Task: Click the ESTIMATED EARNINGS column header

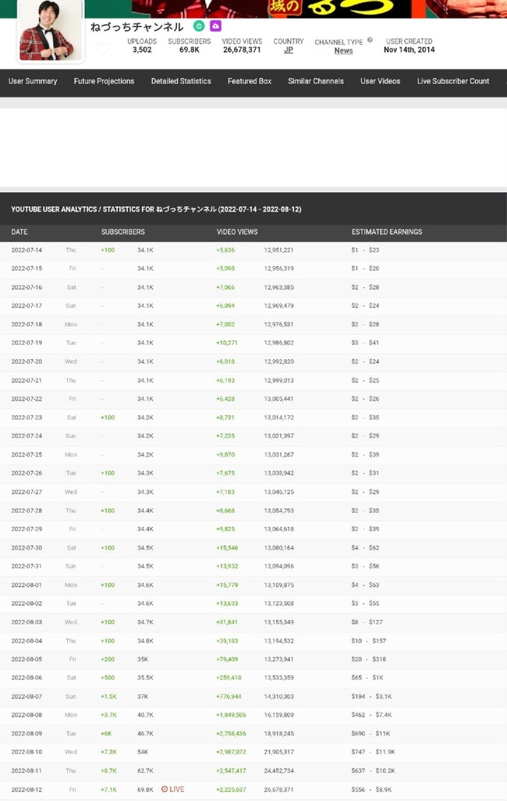Action: click(x=387, y=232)
